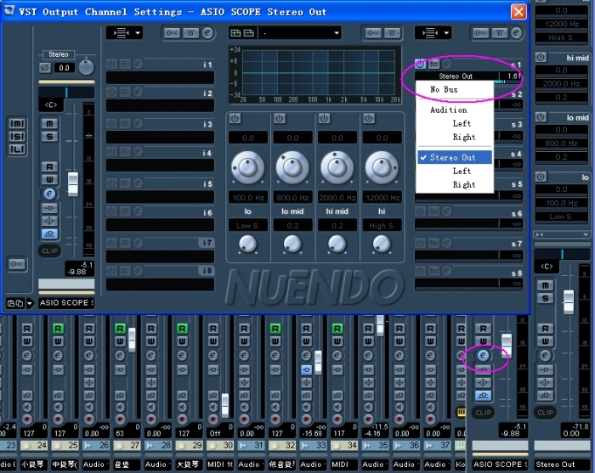Click the input gain knob beside 0.0
The image size is (595, 473).
coord(86,67)
